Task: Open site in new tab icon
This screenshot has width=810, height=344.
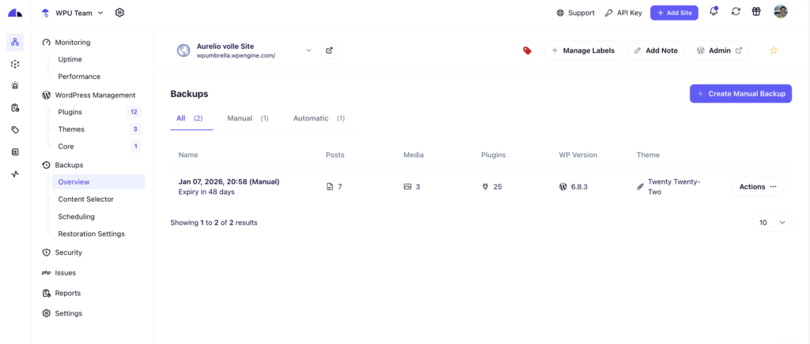Action: coord(329,50)
